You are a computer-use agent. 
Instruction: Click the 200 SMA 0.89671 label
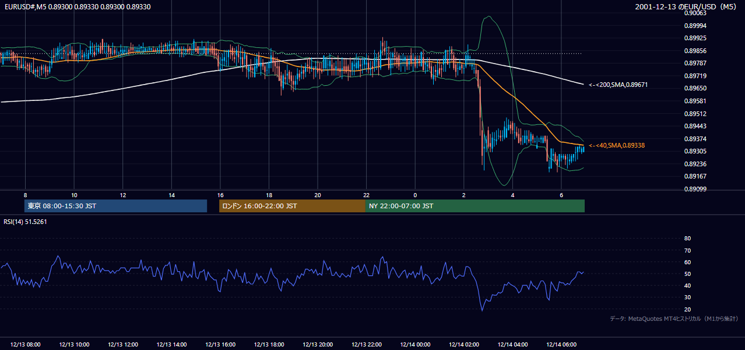[x=619, y=85]
